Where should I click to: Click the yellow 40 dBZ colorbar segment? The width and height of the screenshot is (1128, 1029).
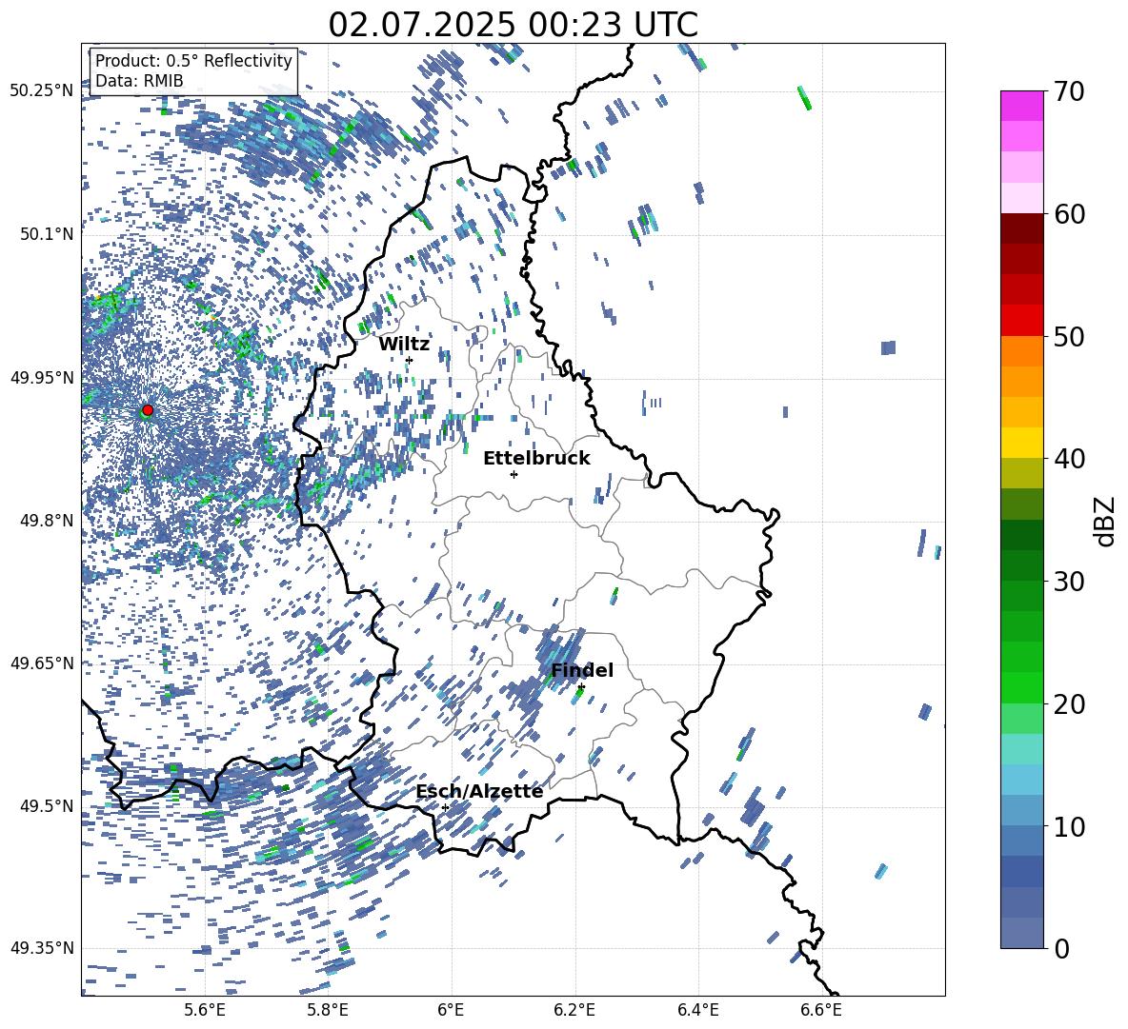coord(1022,443)
